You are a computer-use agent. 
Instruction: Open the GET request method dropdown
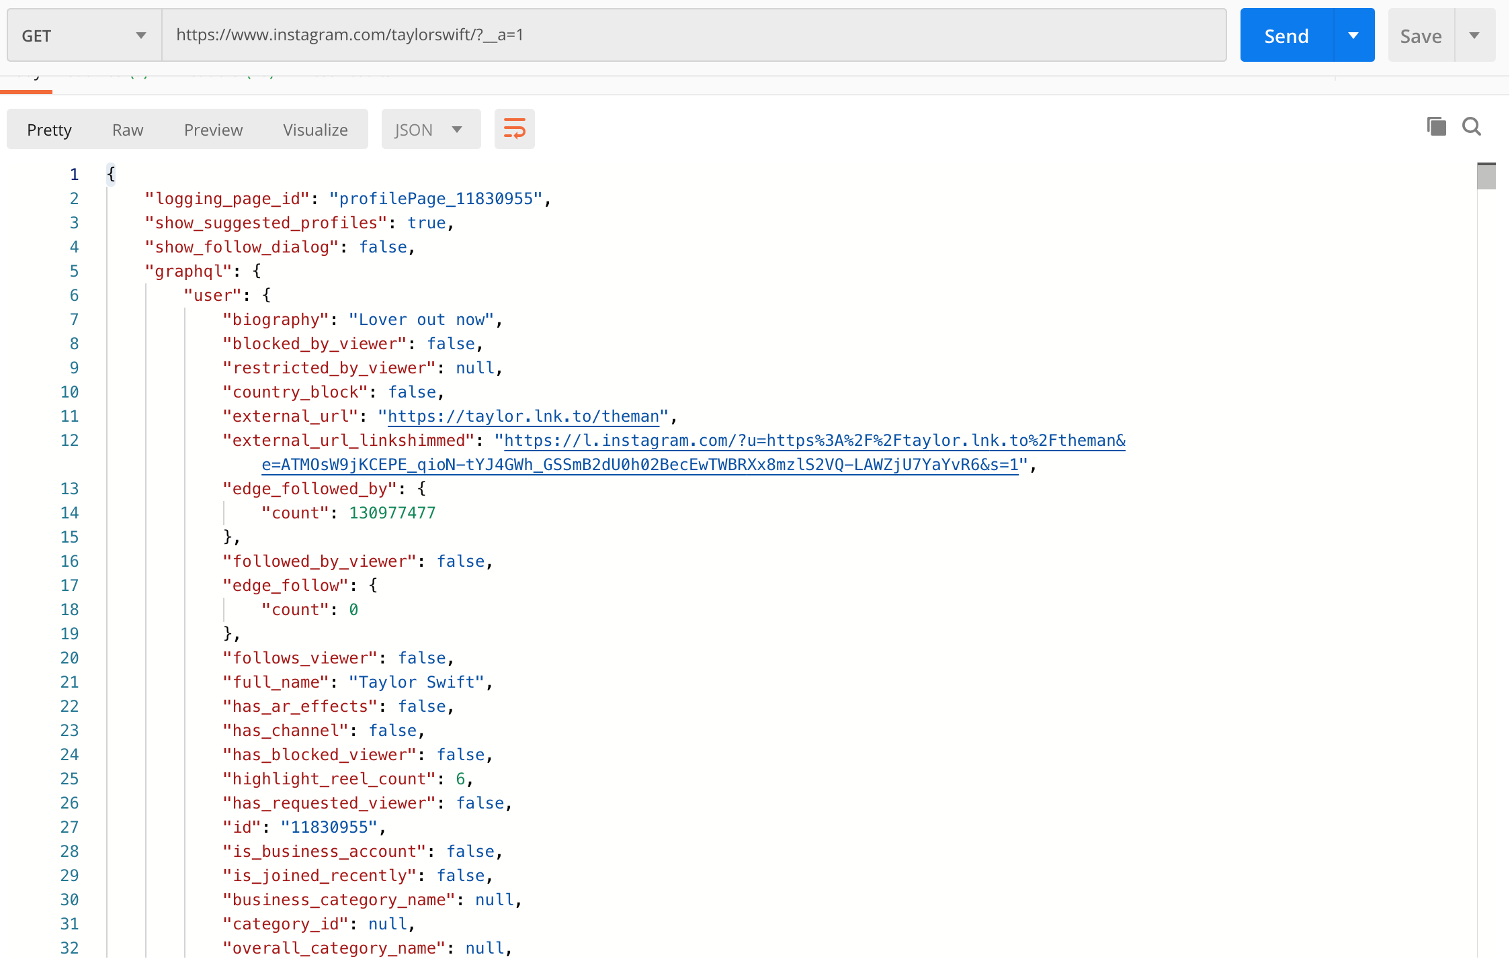82,35
